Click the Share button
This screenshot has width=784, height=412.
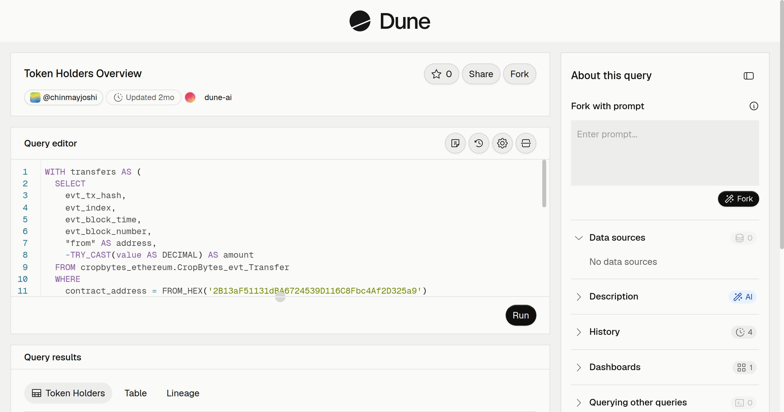point(481,74)
